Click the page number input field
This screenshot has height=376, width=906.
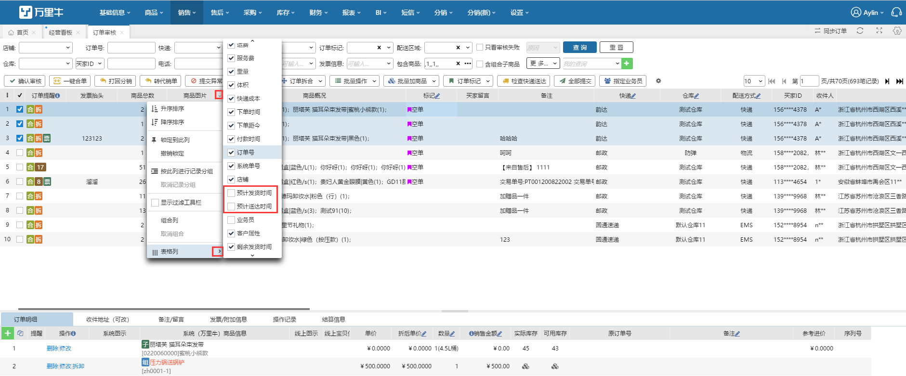[809, 81]
